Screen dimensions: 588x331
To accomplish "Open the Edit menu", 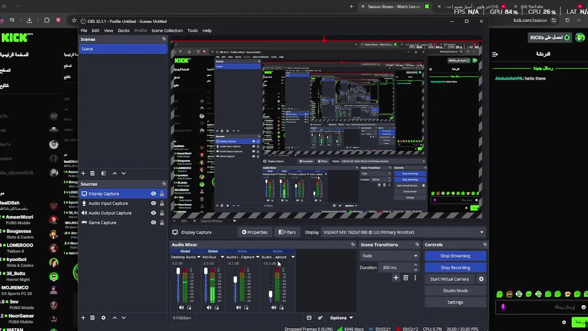I will [x=96, y=30].
